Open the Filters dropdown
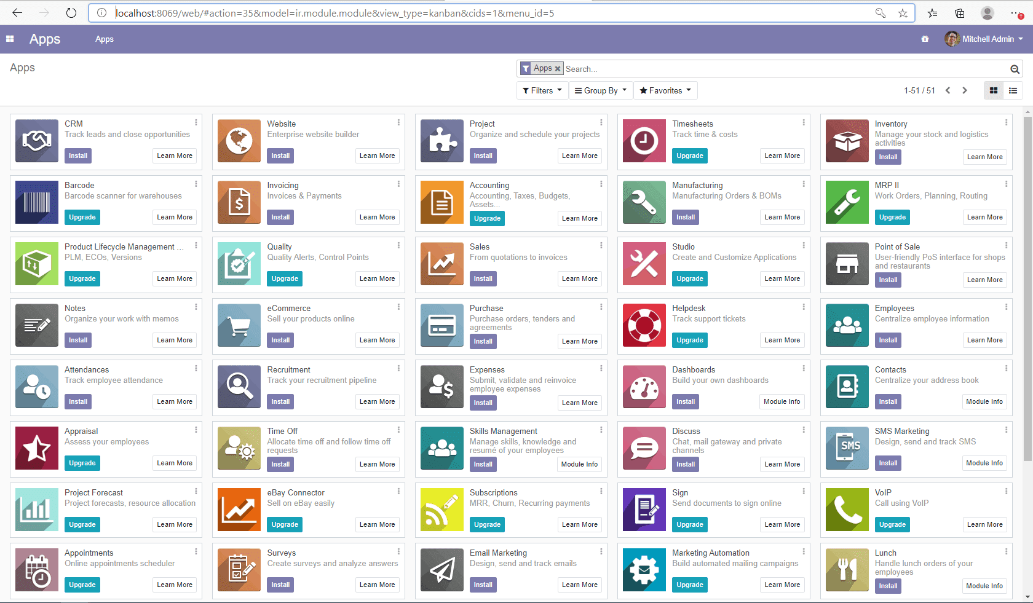The height and width of the screenshot is (603, 1033). coord(542,90)
